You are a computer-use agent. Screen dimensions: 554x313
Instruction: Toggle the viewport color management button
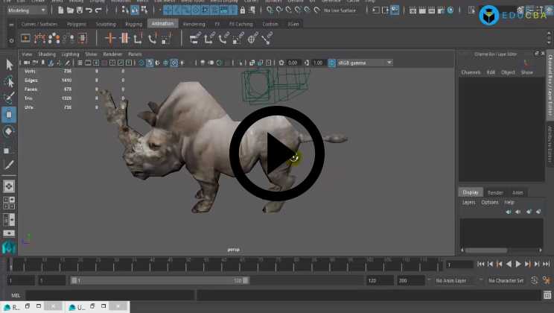(331, 63)
